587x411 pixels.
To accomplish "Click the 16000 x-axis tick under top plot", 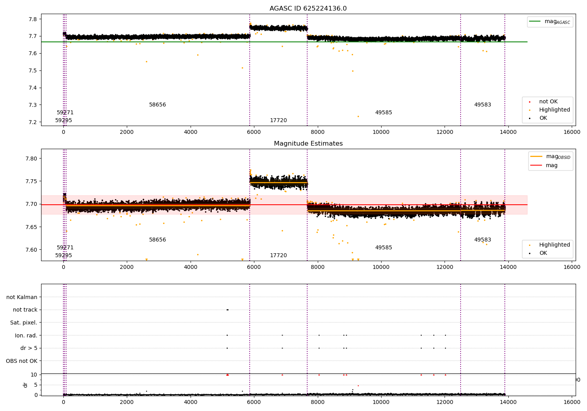I will click(x=572, y=132).
